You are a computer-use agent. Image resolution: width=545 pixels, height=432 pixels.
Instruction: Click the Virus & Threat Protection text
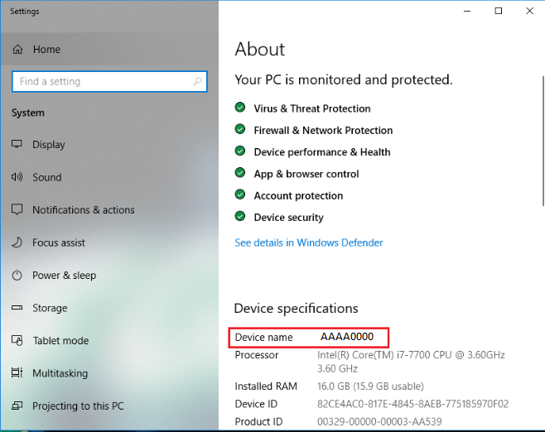coord(311,108)
